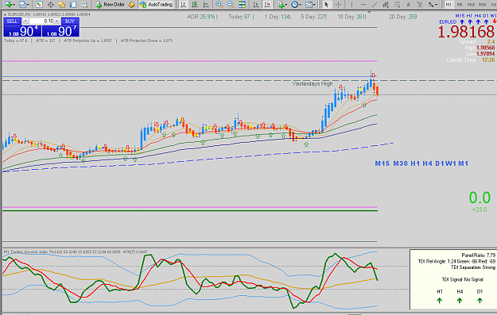
Task: Click the New Order button
Action: pyautogui.click(x=110, y=5)
